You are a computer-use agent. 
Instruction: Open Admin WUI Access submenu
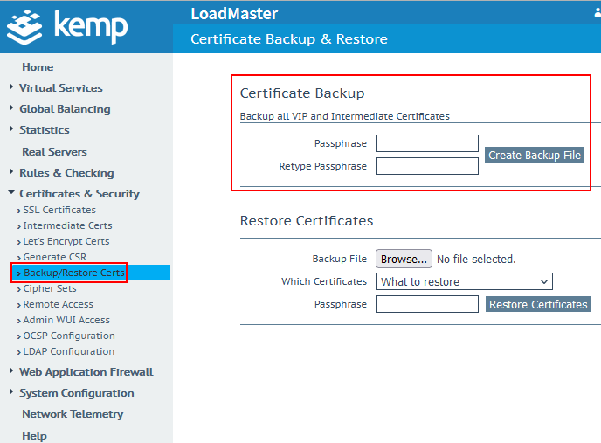tap(66, 320)
